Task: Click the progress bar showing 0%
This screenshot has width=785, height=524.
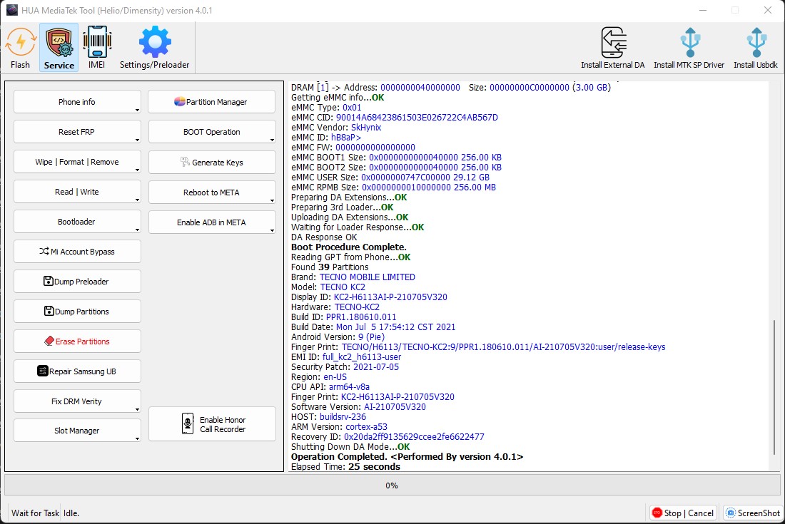Action: (x=392, y=485)
